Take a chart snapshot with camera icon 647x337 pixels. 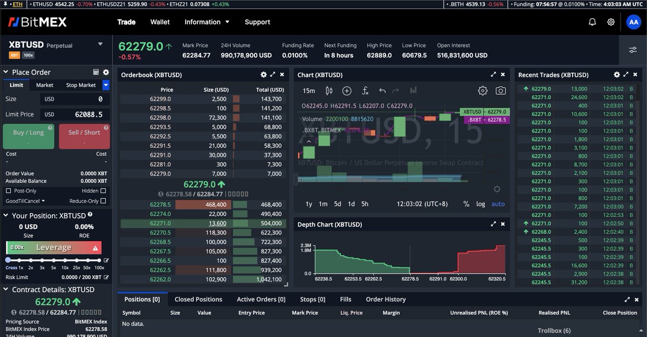501,91
